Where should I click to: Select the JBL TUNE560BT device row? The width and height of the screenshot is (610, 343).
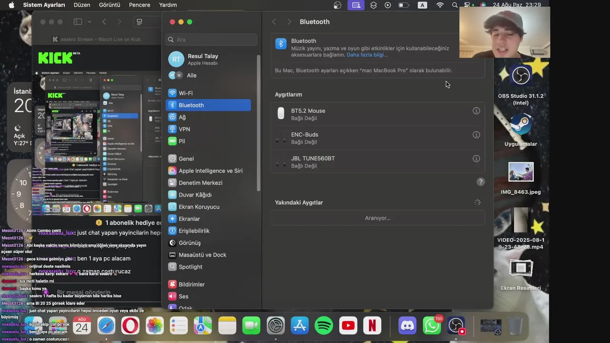(x=377, y=161)
